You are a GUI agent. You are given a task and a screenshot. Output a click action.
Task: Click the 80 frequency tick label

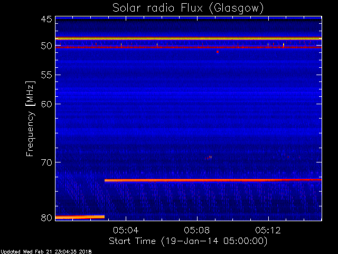click(x=46, y=217)
